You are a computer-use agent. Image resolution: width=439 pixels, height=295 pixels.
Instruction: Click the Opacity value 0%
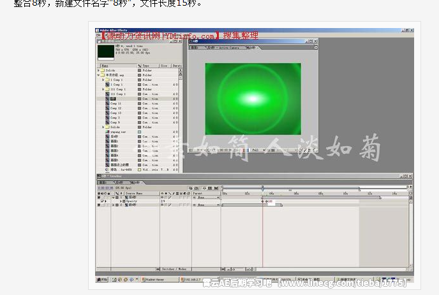coord(163,201)
